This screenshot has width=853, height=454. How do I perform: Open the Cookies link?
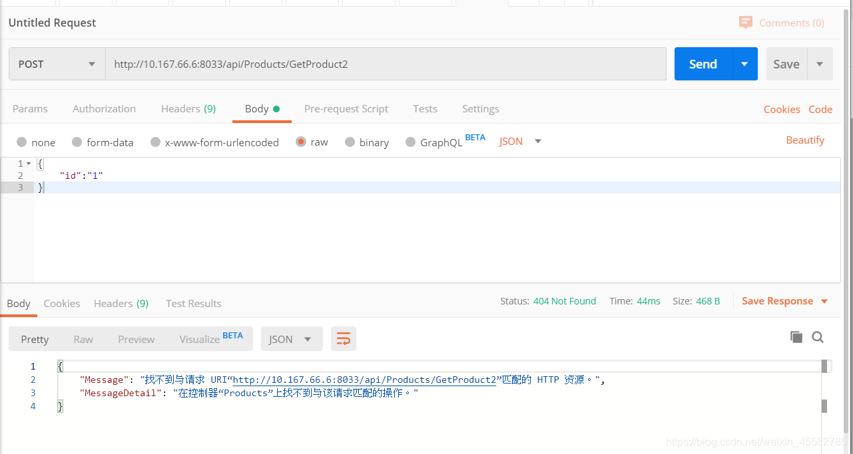[782, 110]
